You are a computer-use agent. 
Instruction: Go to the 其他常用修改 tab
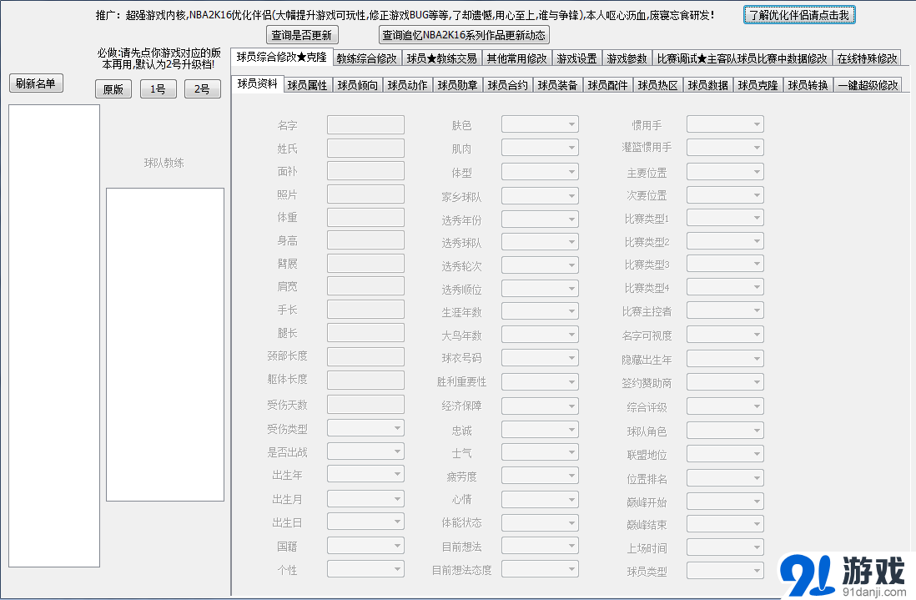click(516, 58)
